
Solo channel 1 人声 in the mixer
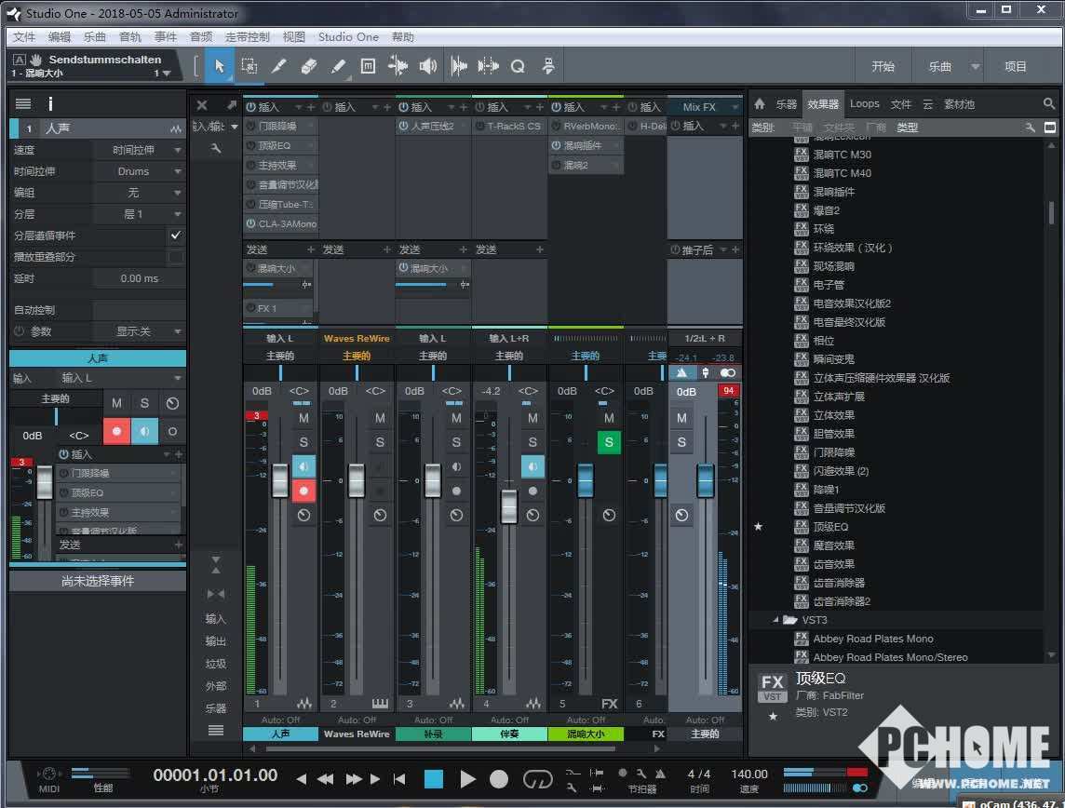coord(303,442)
